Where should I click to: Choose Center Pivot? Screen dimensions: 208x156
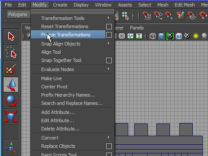click(x=54, y=87)
